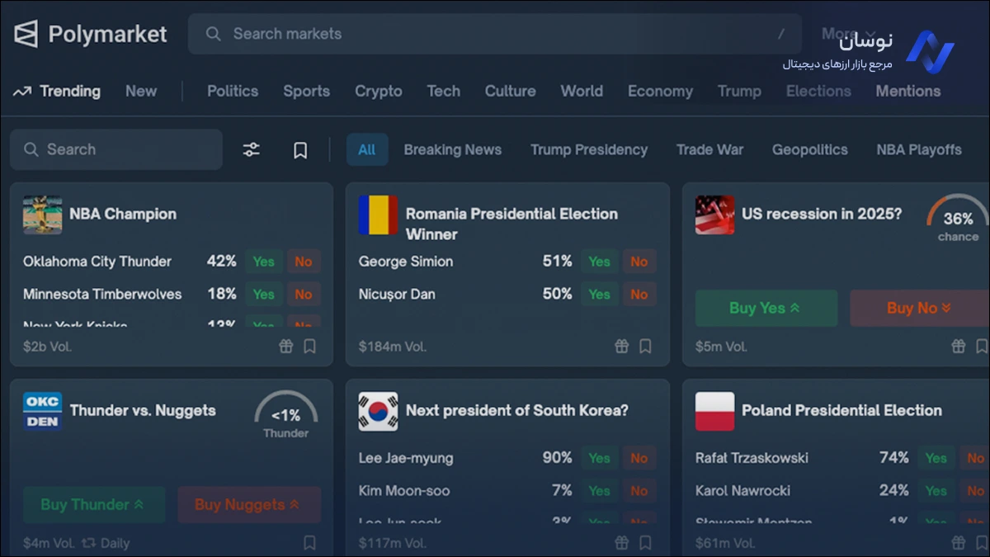Click the Polymarket logo icon
990x557 pixels.
click(x=26, y=34)
